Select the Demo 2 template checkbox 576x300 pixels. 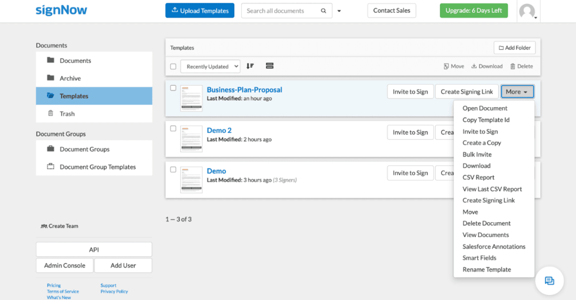(x=173, y=128)
